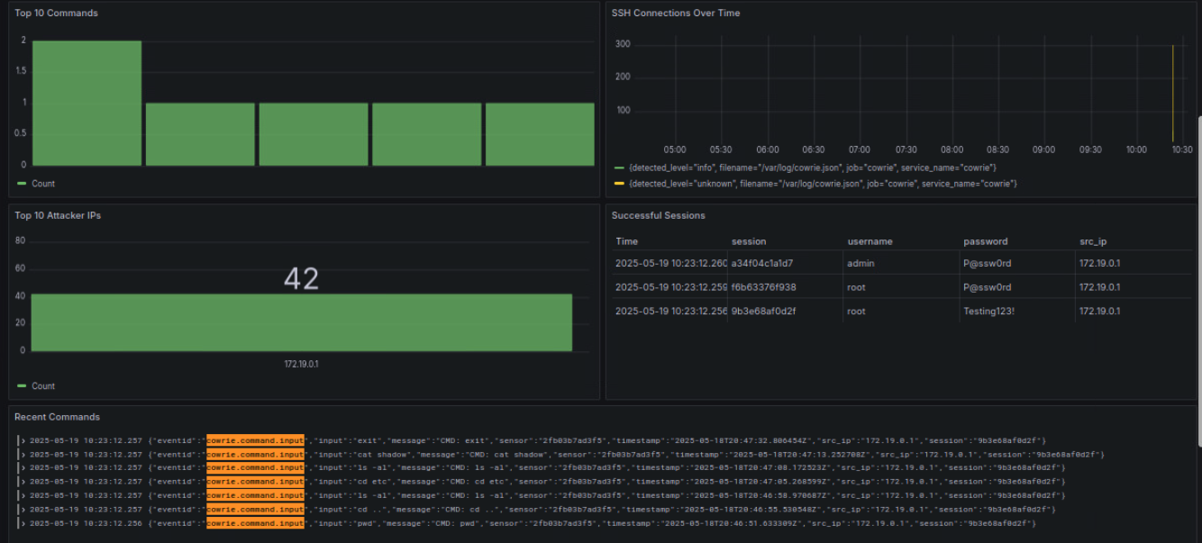Click the admin username cell
1202x543 pixels.
click(861, 263)
